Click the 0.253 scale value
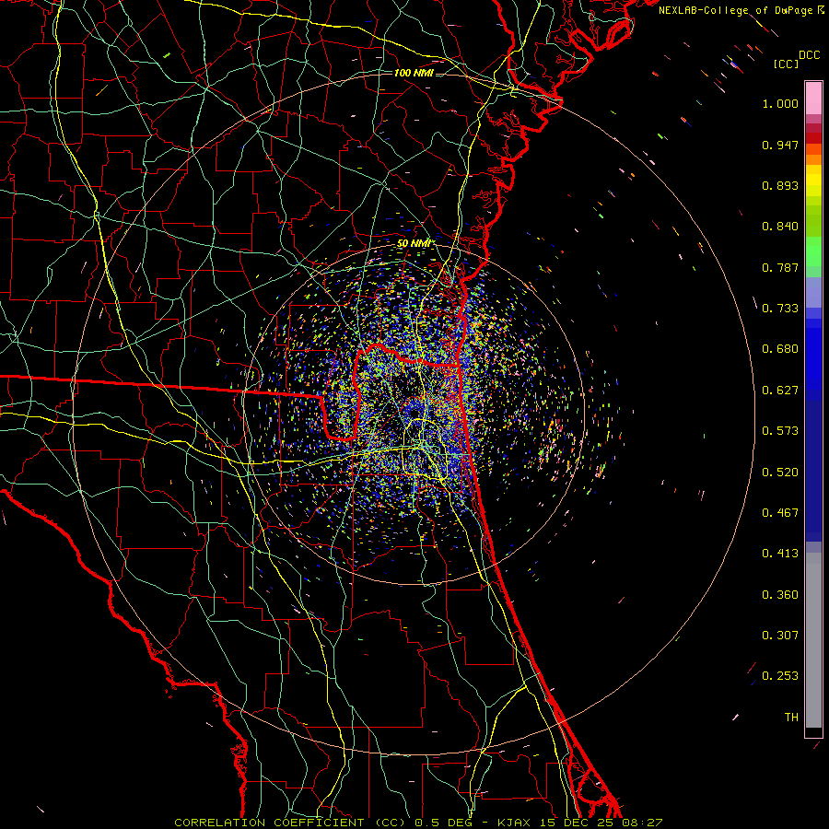Image resolution: width=829 pixels, height=829 pixels. pyautogui.click(x=780, y=676)
